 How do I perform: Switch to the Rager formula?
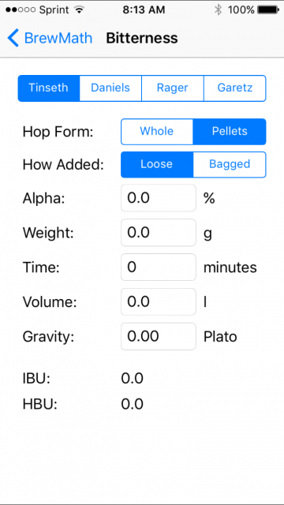[x=173, y=88]
